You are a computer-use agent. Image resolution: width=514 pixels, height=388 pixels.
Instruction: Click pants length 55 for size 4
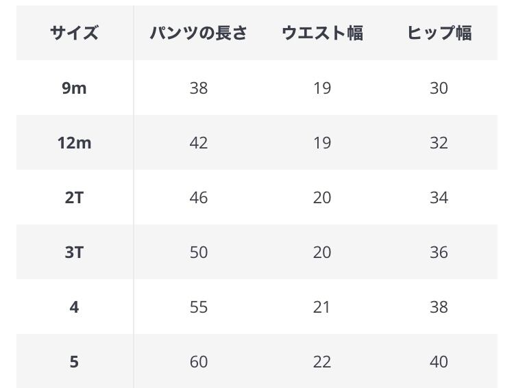199,307
